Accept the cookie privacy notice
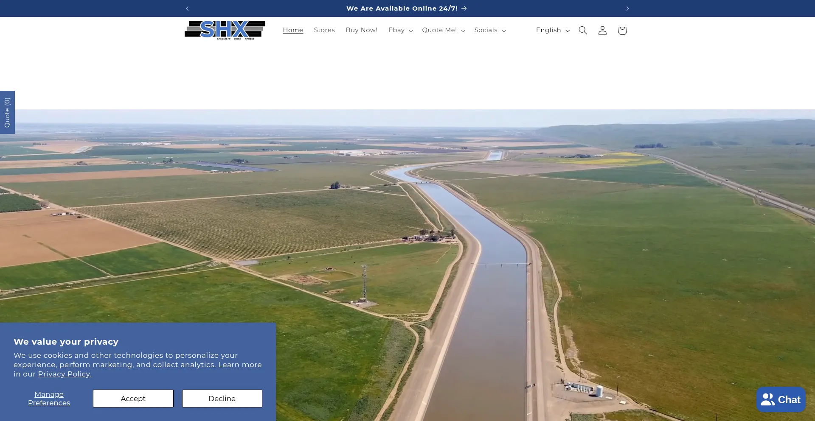Viewport: 815px width, 421px height. pyautogui.click(x=133, y=399)
